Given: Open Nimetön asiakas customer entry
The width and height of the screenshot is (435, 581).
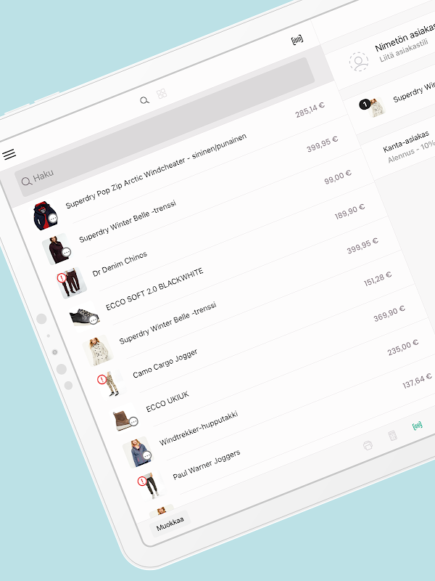Looking at the screenshot, I should click(x=405, y=39).
